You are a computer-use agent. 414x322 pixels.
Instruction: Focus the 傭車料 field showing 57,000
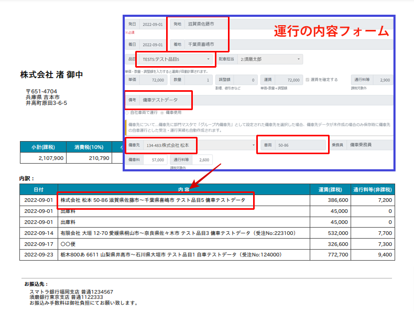coord(152,159)
